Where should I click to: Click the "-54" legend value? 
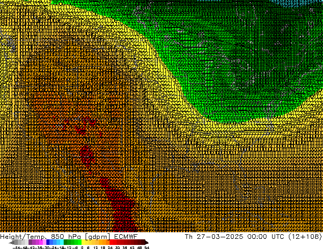pyautogui.click(x=16, y=247)
